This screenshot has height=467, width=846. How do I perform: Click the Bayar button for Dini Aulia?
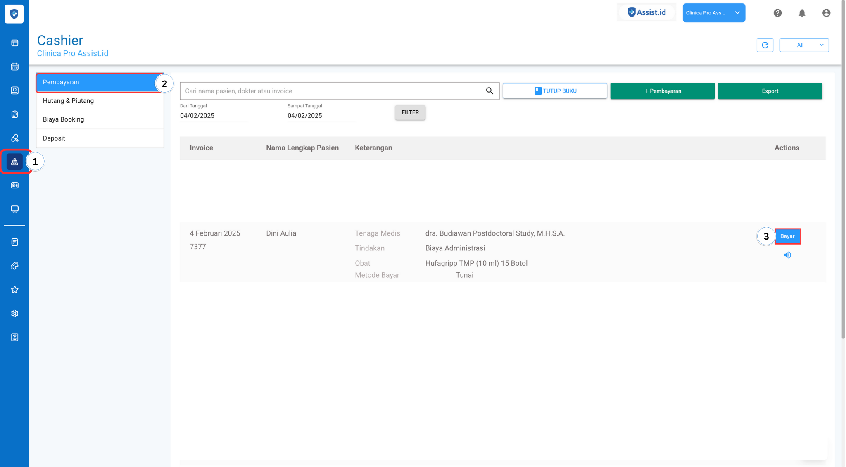point(787,236)
